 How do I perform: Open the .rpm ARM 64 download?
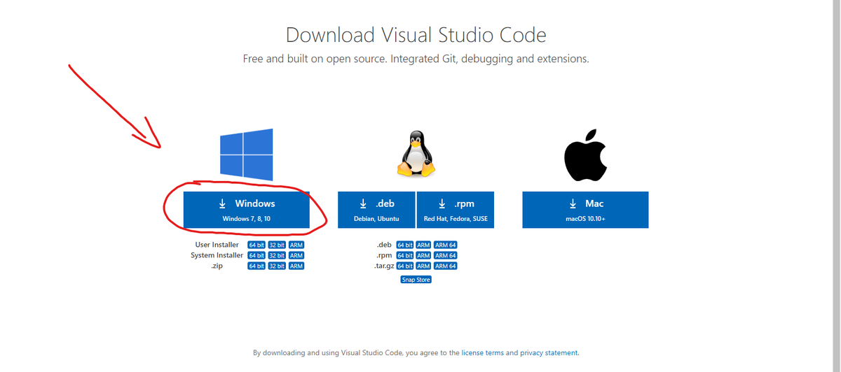[x=446, y=255]
